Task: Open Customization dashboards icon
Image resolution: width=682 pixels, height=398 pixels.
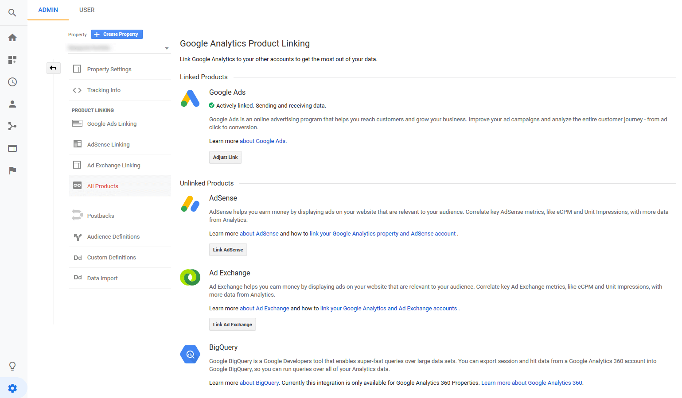Action: click(x=12, y=60)
